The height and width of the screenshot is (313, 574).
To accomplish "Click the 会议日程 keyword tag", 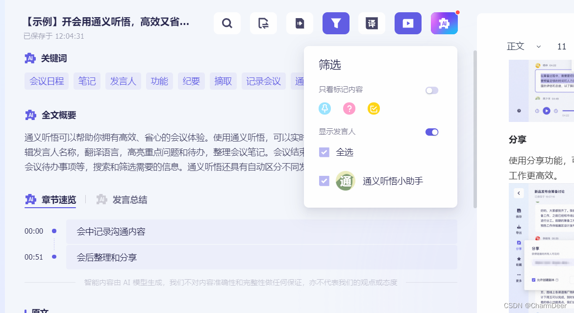I will (x=47, y=81).
